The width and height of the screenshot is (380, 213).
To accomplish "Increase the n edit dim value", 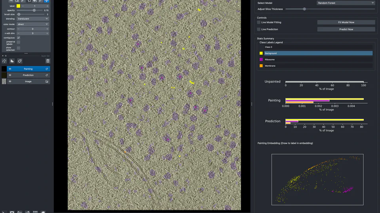I will (x=47, y=33).
